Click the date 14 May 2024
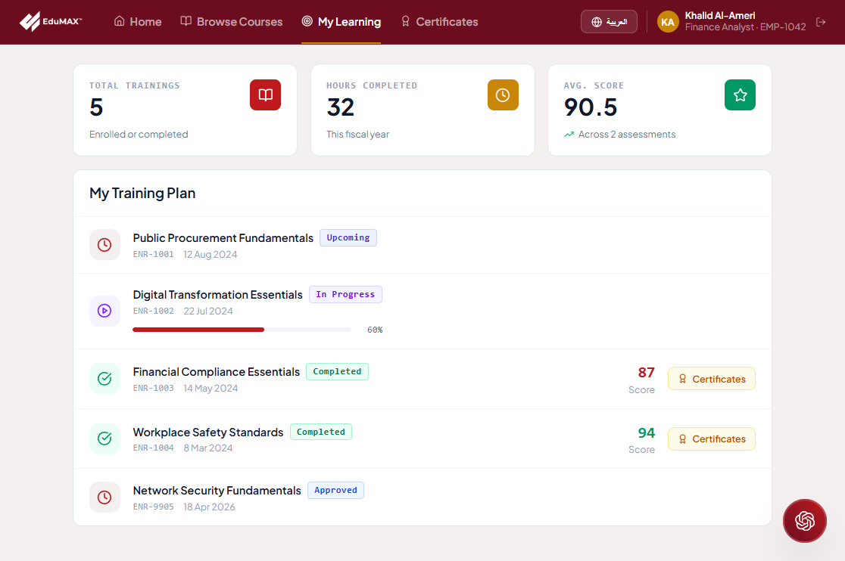This screenshot has width=845, height=561. pos(210,389)
